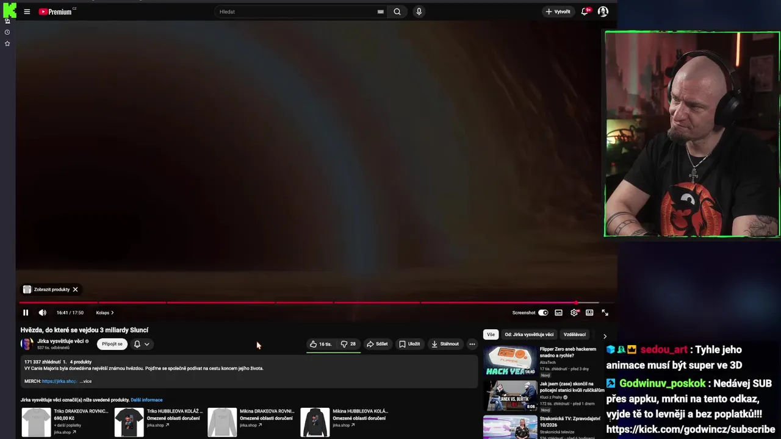The width and height of the screenshot is (781, 439).
Task: Open the Další informace link
Action: (x=146, y=400)
